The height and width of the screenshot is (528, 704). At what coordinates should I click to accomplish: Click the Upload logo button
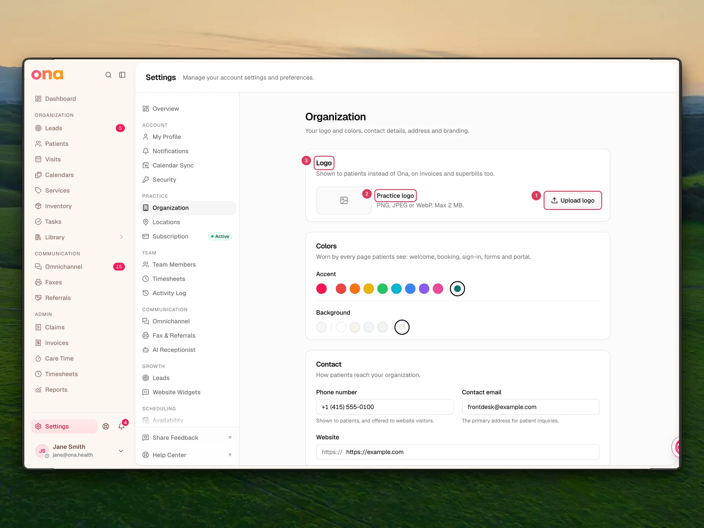pyautogui.click(x=573, y=200)
